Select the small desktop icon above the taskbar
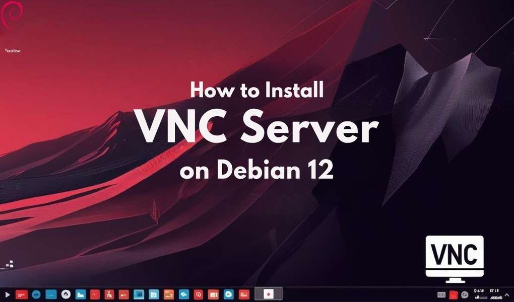Viewport: 514px width, 302px height. 10,264
